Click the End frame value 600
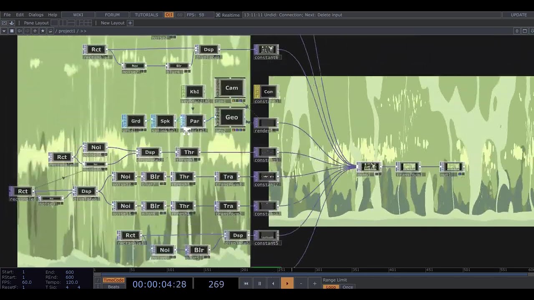 click(70, 272)
